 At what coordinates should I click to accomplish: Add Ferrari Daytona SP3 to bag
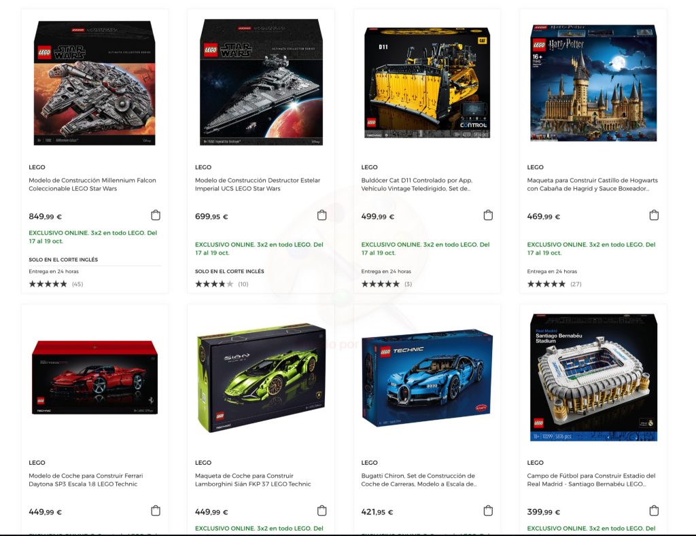[x=156, y=510]
